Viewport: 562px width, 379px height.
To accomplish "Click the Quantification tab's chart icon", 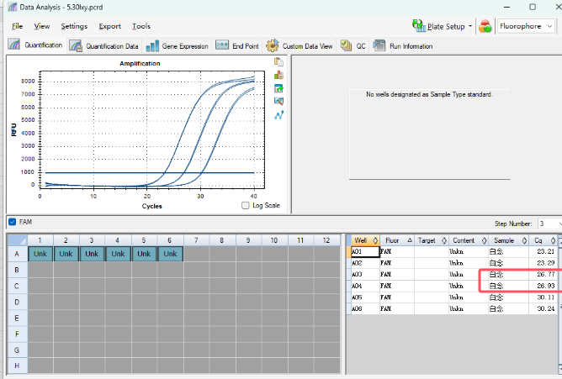I will click(x=14, y=45).
